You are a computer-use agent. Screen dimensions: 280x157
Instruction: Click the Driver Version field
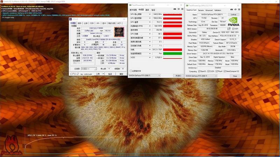coord(218,53)
